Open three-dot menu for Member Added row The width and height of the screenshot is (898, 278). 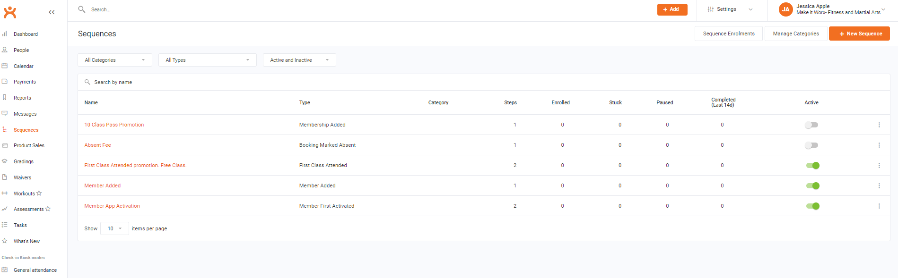879,186
